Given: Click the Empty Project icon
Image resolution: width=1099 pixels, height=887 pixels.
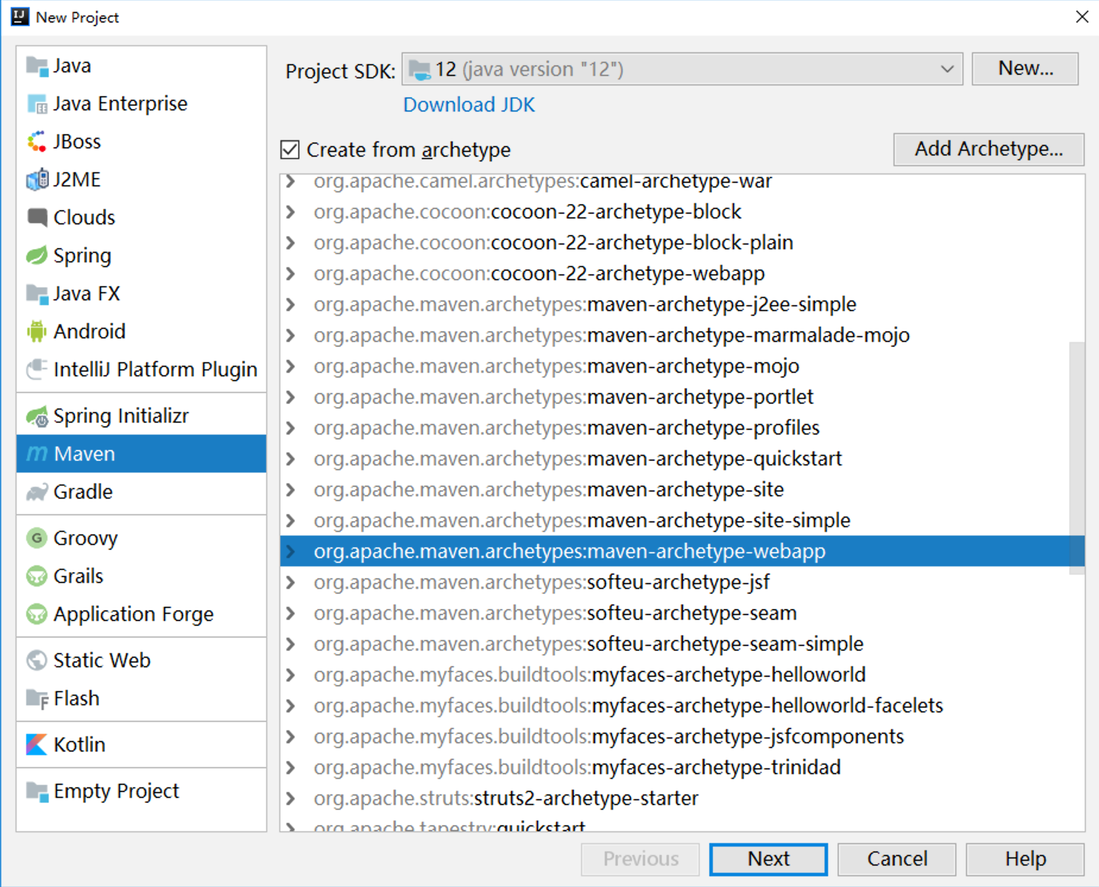Looking at the screenshot, I should click(37, 791).
